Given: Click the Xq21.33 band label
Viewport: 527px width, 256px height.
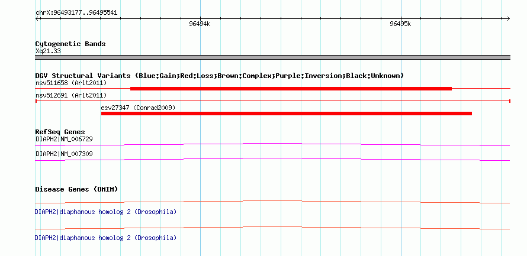Looking at the screenshot, I should [x=48, y=51].
